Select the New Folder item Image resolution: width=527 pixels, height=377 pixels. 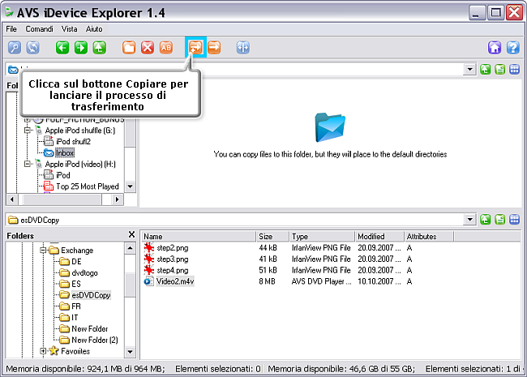click(90, 328)
